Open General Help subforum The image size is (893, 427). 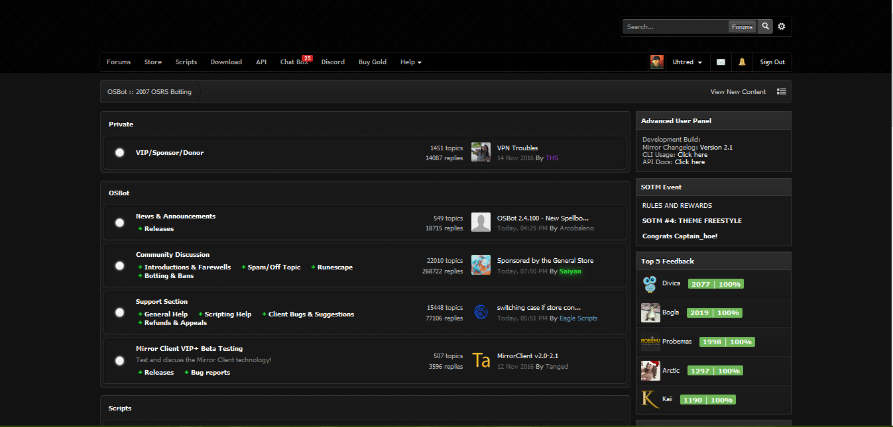(166, 314)
